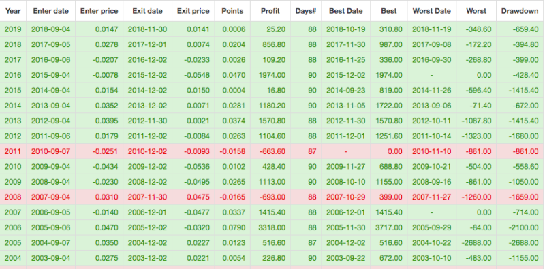Click drawdown value -1155.00
This screenshot has height=269, width=545.
[523, 259]
